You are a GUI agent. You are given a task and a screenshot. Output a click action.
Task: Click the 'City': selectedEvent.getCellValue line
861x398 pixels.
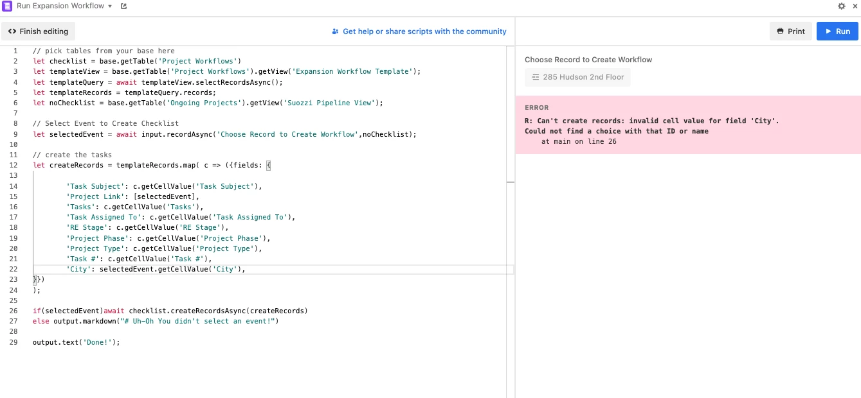[x=156, y=269]
